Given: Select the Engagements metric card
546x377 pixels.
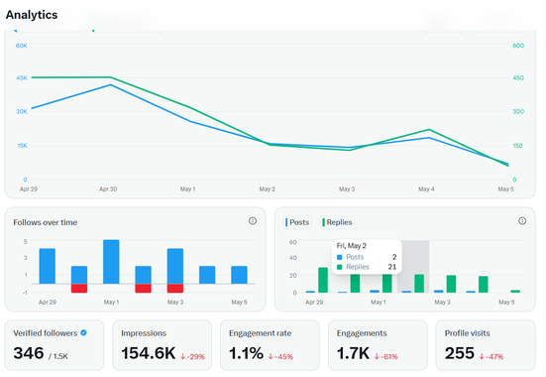Looking at the screenshot, I should 378,345.
